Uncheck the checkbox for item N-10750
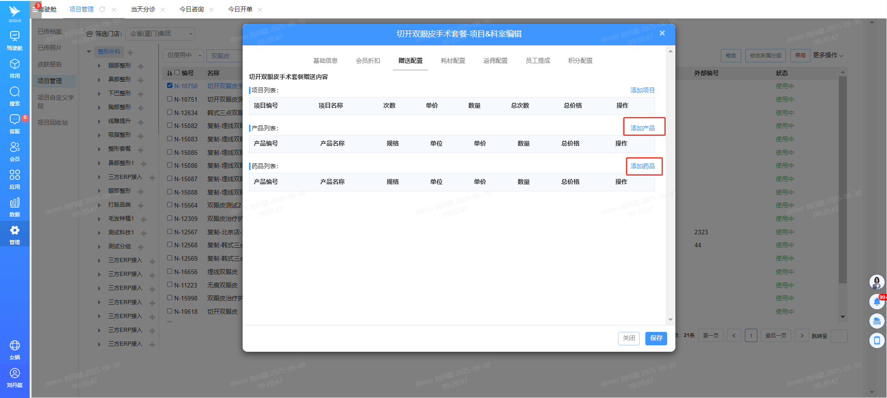The width and height of the screenshot is (887, 398). 170,86
